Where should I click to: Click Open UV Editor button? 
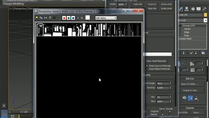191,84
